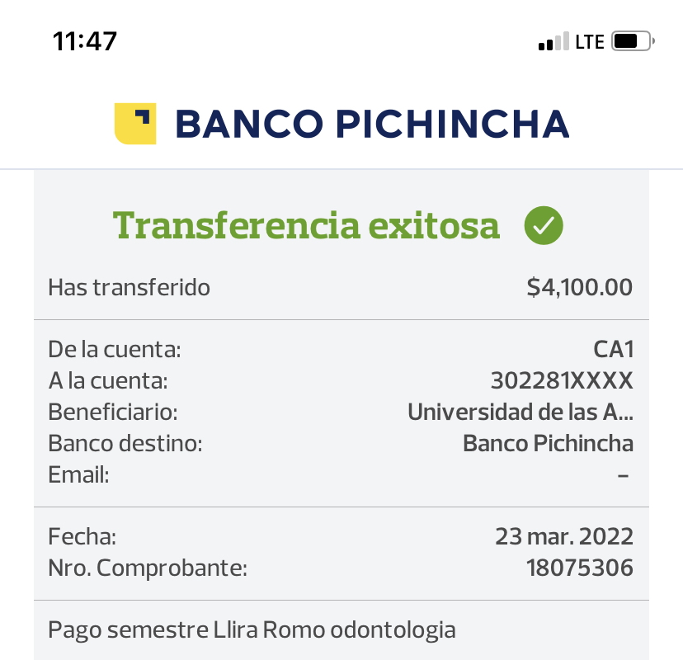The width and height of the screenshot is (683, 660).
Task: Tap destination account number 302281XXXX
Action: [x=562, y=380]
